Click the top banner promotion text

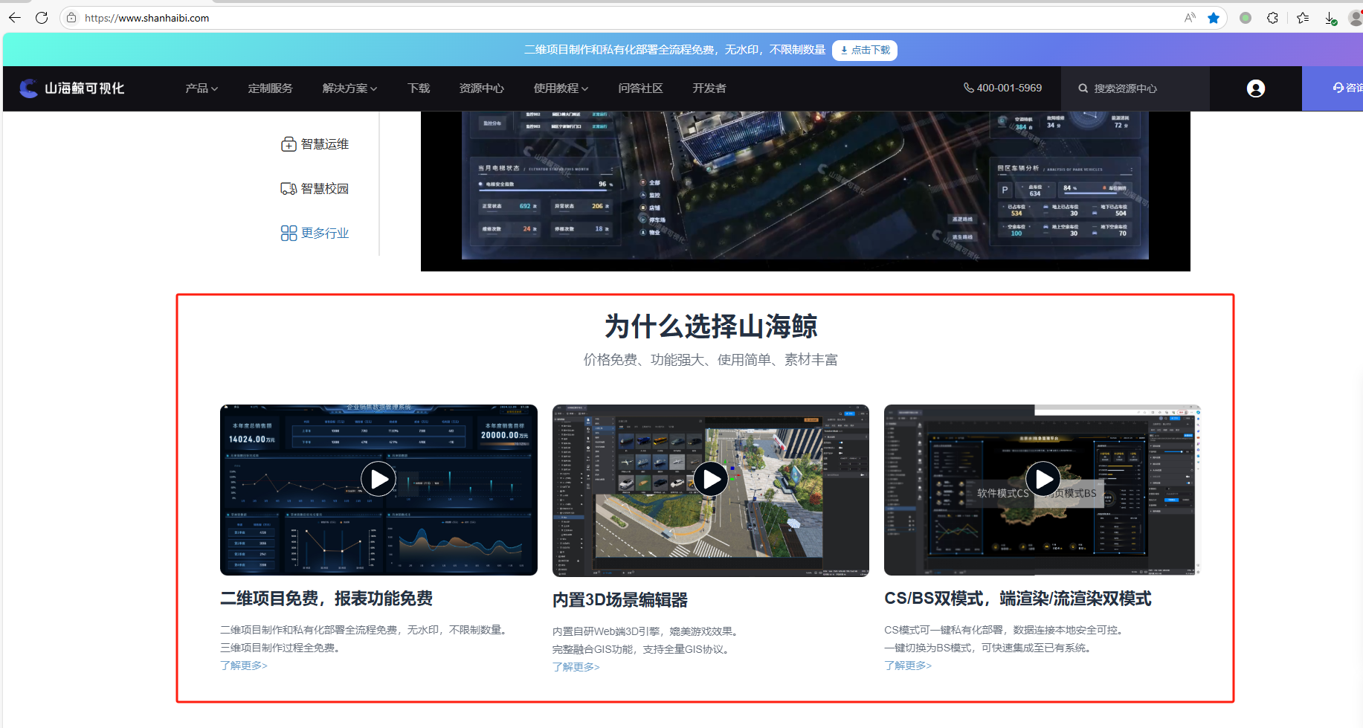tap(674, 50)
